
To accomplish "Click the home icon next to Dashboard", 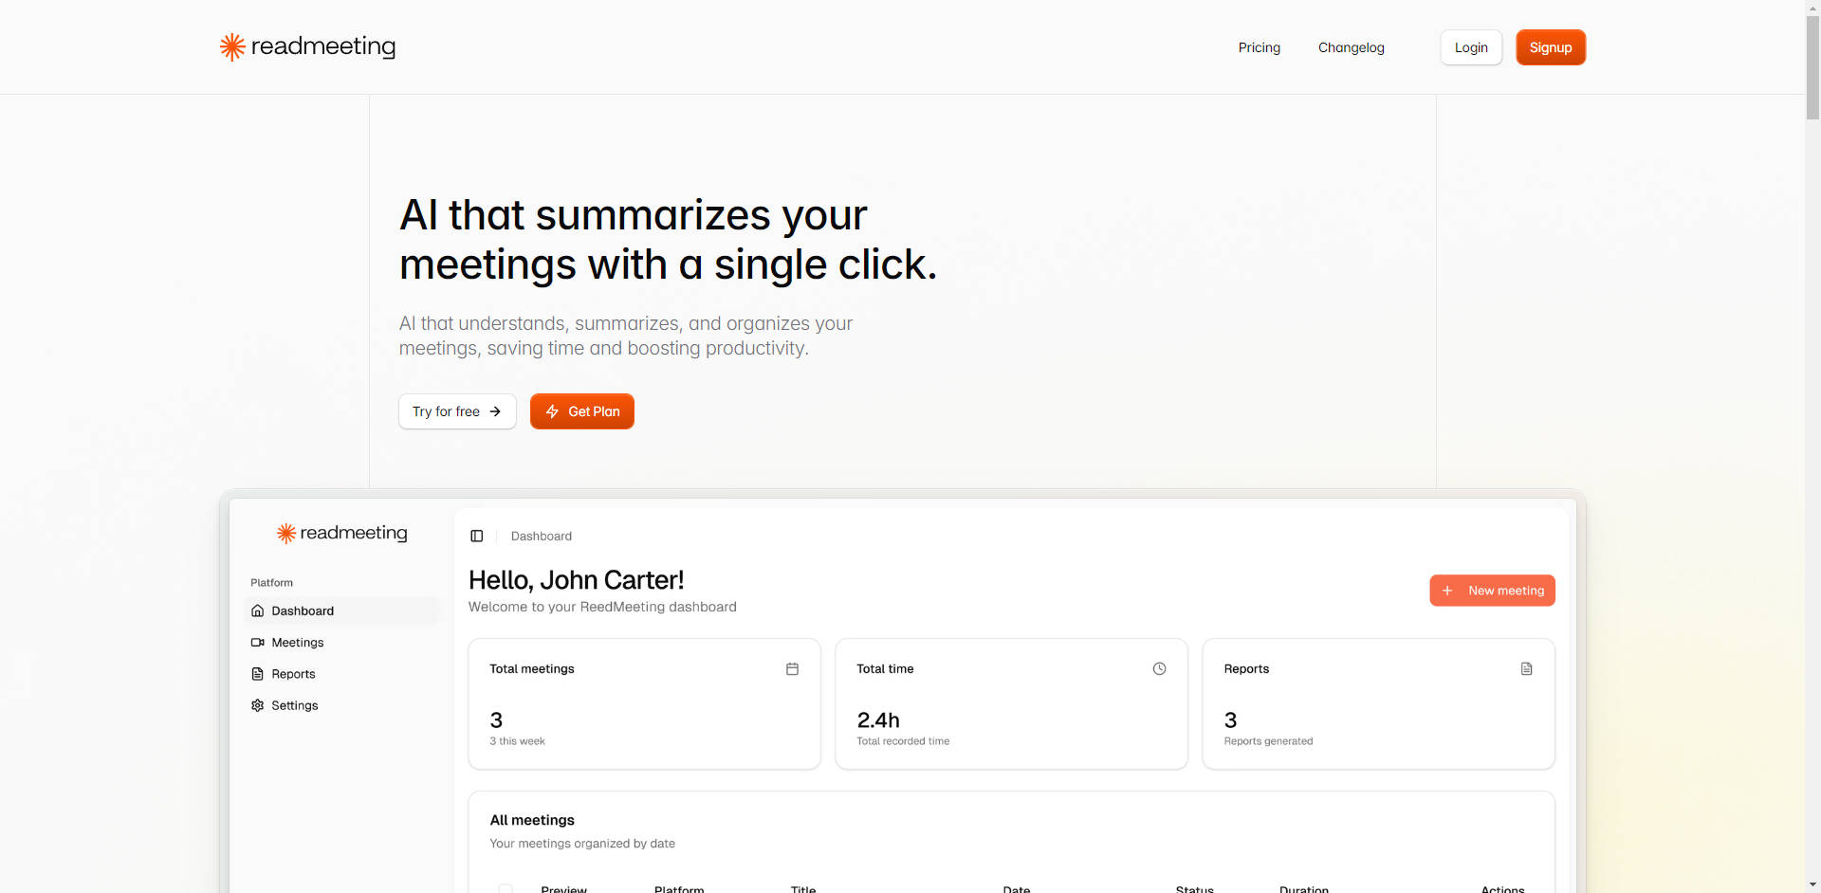I will [x=257, y=611].
